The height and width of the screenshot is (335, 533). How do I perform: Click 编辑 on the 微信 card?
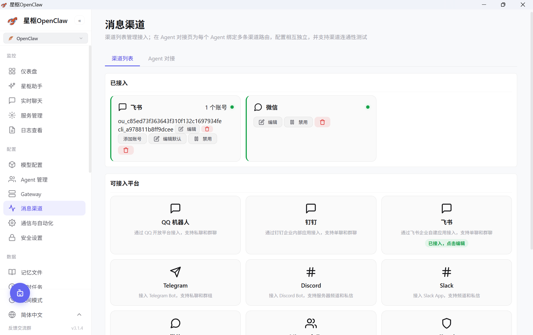coord(268,122)
